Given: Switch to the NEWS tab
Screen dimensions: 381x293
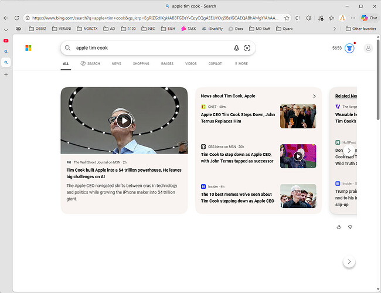Looking at the screenshot, I should click(117, 64).
